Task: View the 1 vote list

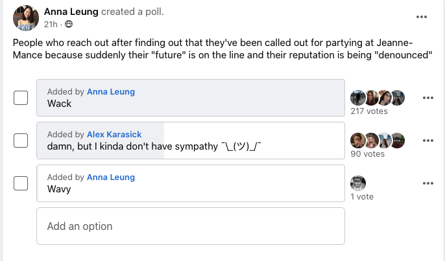Action: coord(362,196)
